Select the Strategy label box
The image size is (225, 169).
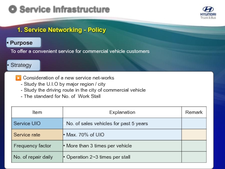pyautogui.click(x=23, y=65)
